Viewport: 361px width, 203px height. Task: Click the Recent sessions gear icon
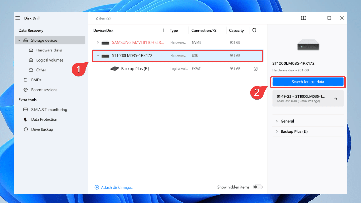pos(26,90)
